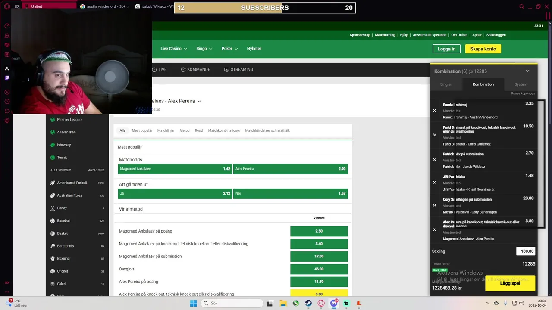552x310 pixels.
Task: Select the Matchhändelser och statistik filter
Action: [267, 130]
